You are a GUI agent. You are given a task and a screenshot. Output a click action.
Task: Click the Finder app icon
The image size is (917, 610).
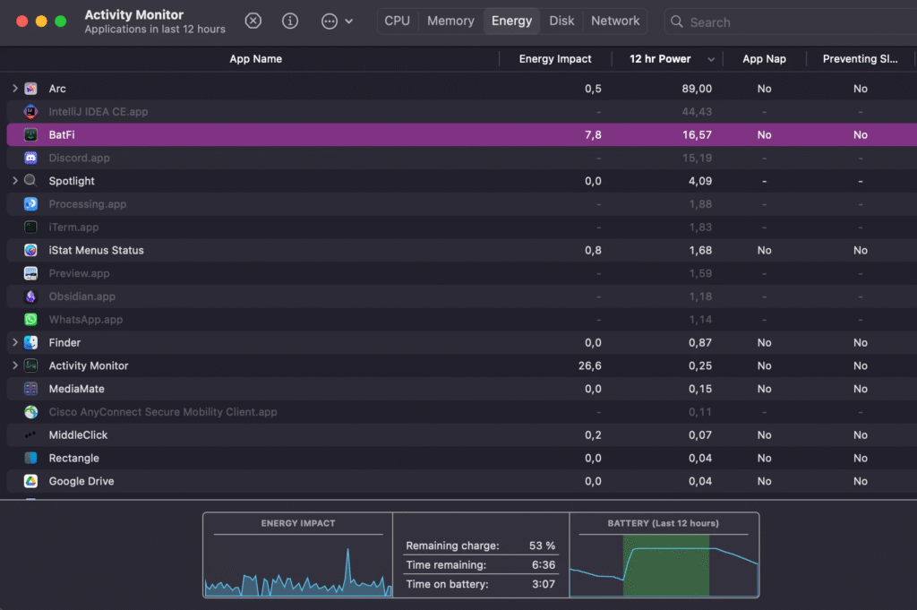(x=30, y=342)
